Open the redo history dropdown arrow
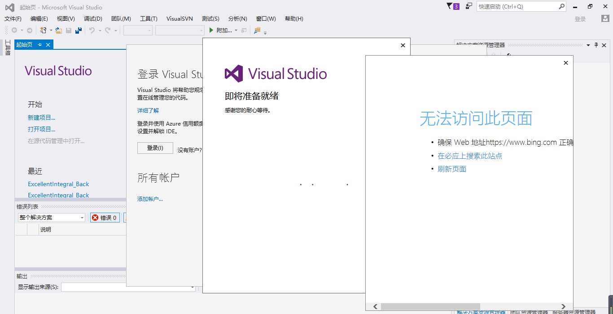The height and width of the screenshot is (314, 613). [x=115, y=31]
